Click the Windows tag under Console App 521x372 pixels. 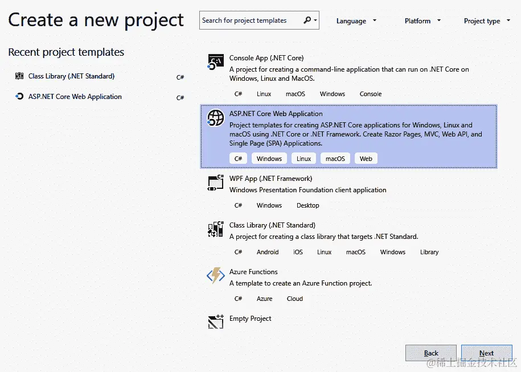333,94
